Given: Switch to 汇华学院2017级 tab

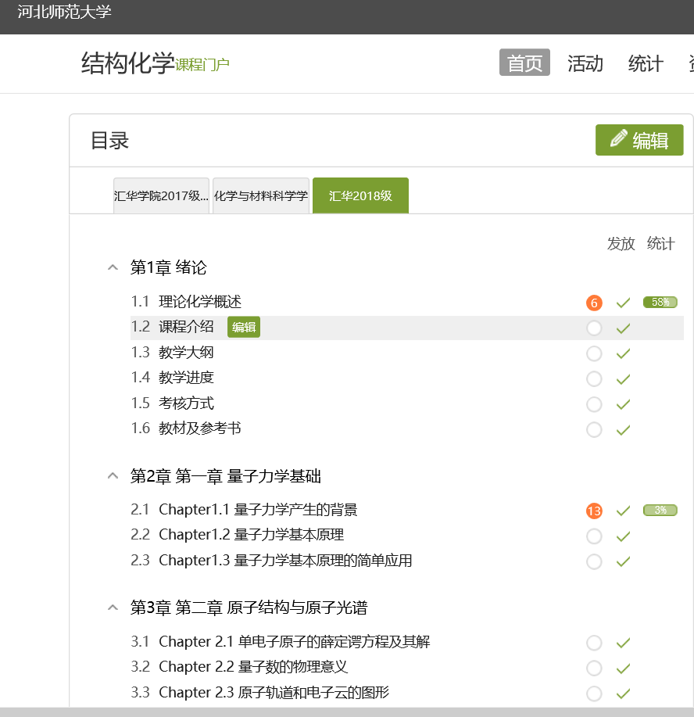Looking at the screenshot, I should point(161,196).
